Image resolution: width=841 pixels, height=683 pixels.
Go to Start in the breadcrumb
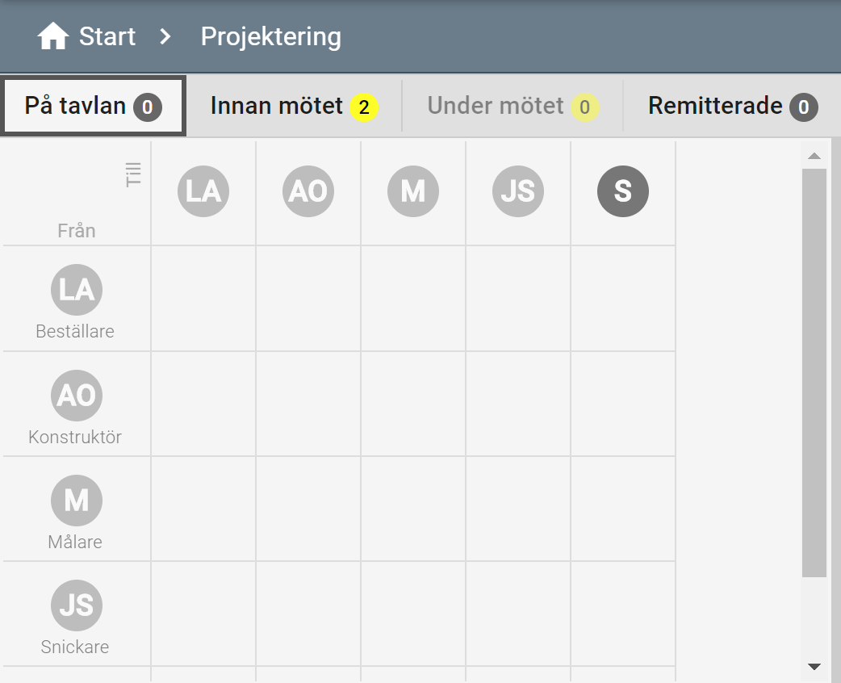tap(107, 36)
